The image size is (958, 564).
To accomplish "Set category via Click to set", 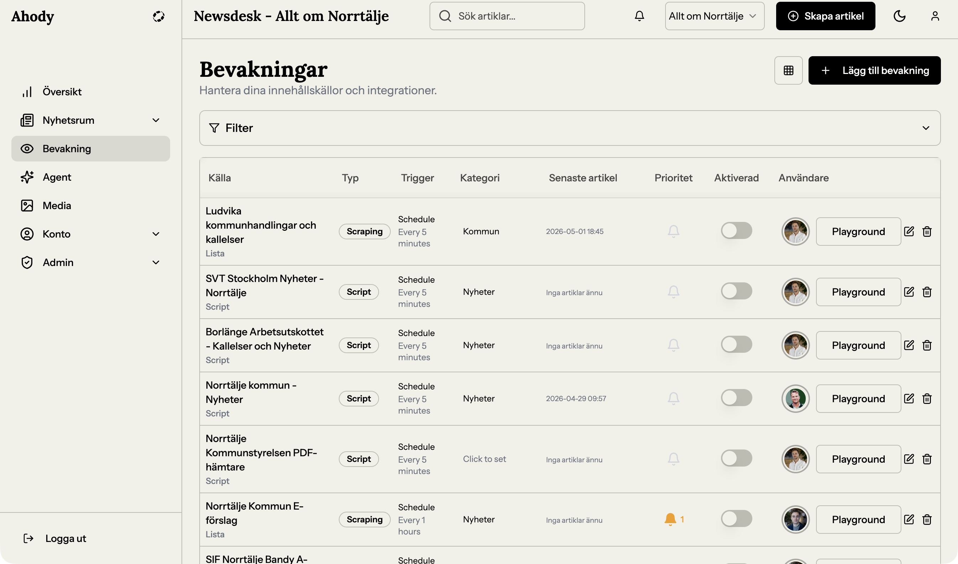I will pos(484,459).
